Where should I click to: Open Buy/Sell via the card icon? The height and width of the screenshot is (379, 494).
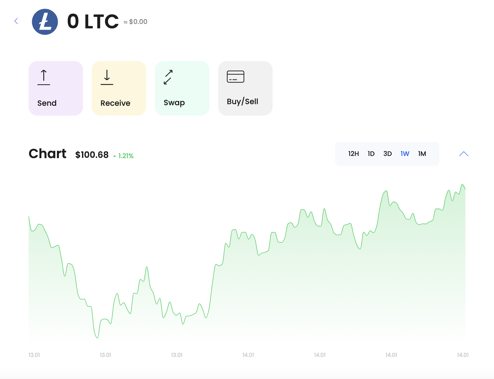point(236,77)
